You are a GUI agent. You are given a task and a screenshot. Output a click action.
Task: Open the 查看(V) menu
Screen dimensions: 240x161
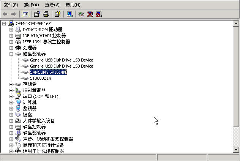[x=52, y=5]
